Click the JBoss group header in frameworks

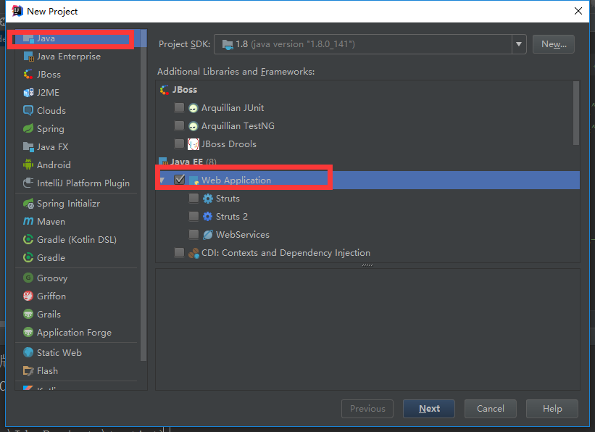point(185,90)
